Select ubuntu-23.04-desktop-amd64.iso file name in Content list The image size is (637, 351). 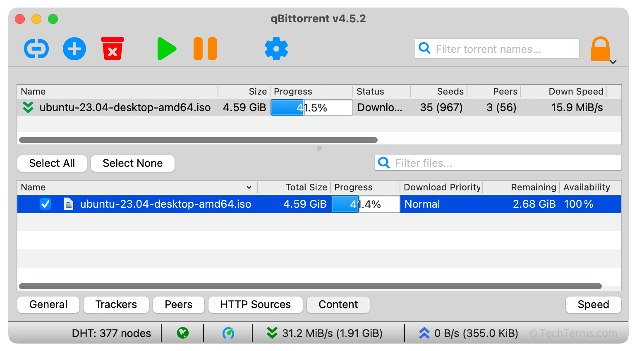click(165, 204)
